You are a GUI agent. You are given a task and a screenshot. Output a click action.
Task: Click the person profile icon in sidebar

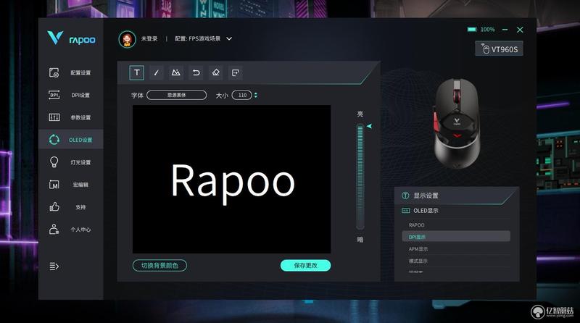click(x=54, y=229)
